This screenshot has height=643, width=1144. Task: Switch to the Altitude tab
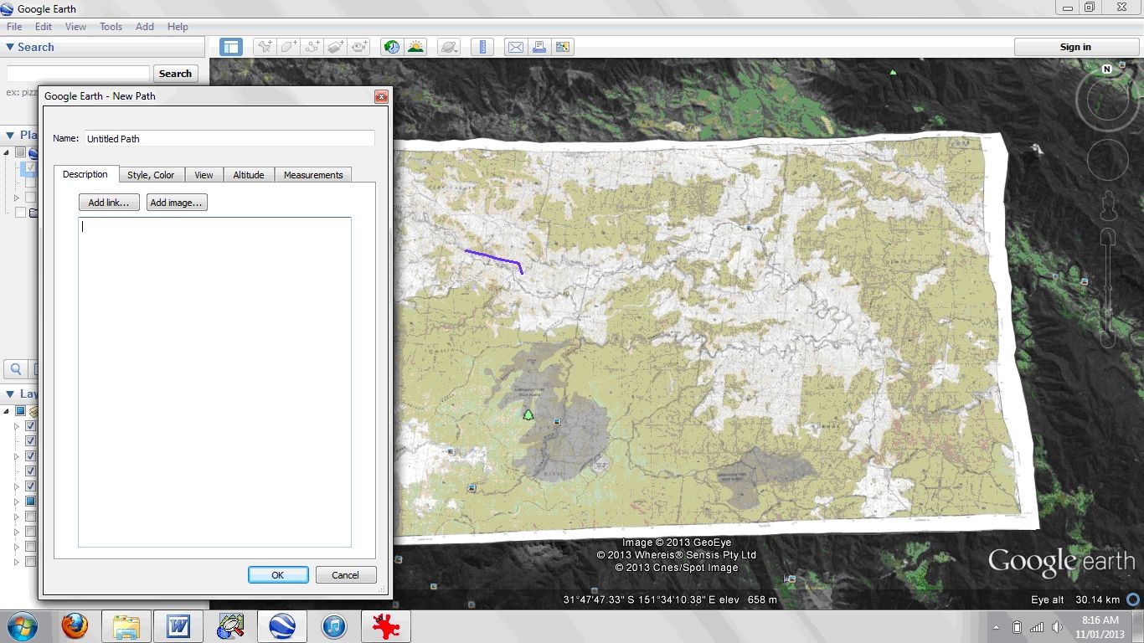(x=249, y=175)
